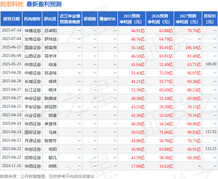Select the 目标价 column header

[x=210, y=19]
